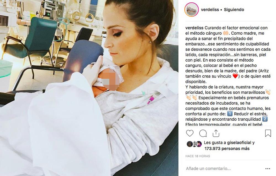
Task: Open comments via the speech bubble icon
Action: click(203, 133)
